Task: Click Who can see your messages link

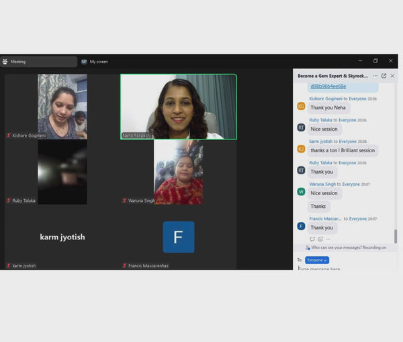Action: point(337,247)
